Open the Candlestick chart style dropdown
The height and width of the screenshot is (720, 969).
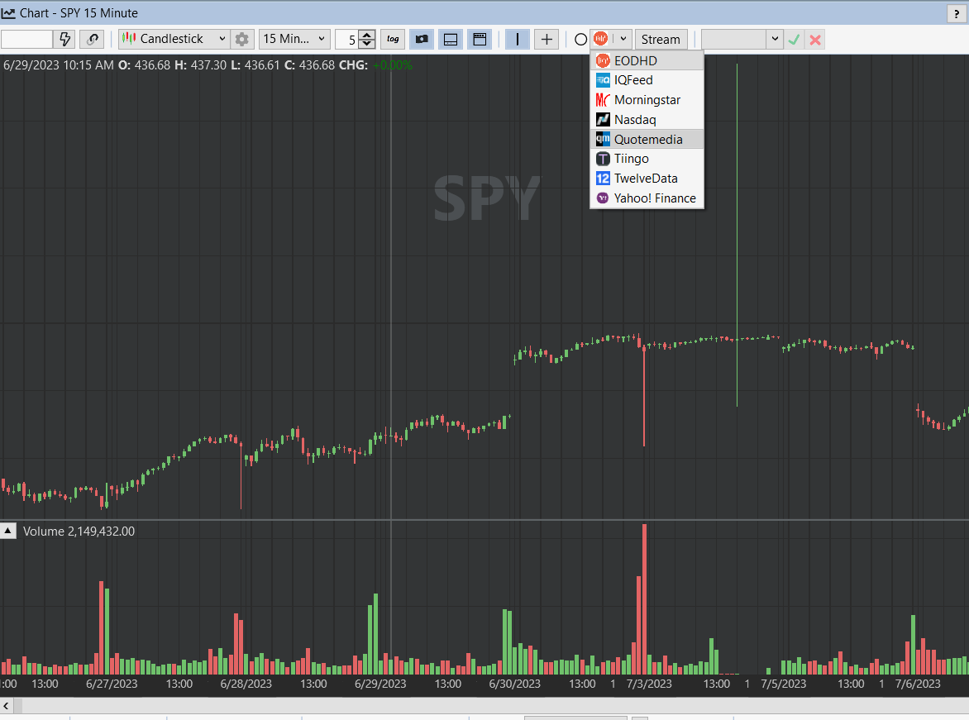[174, 39]
